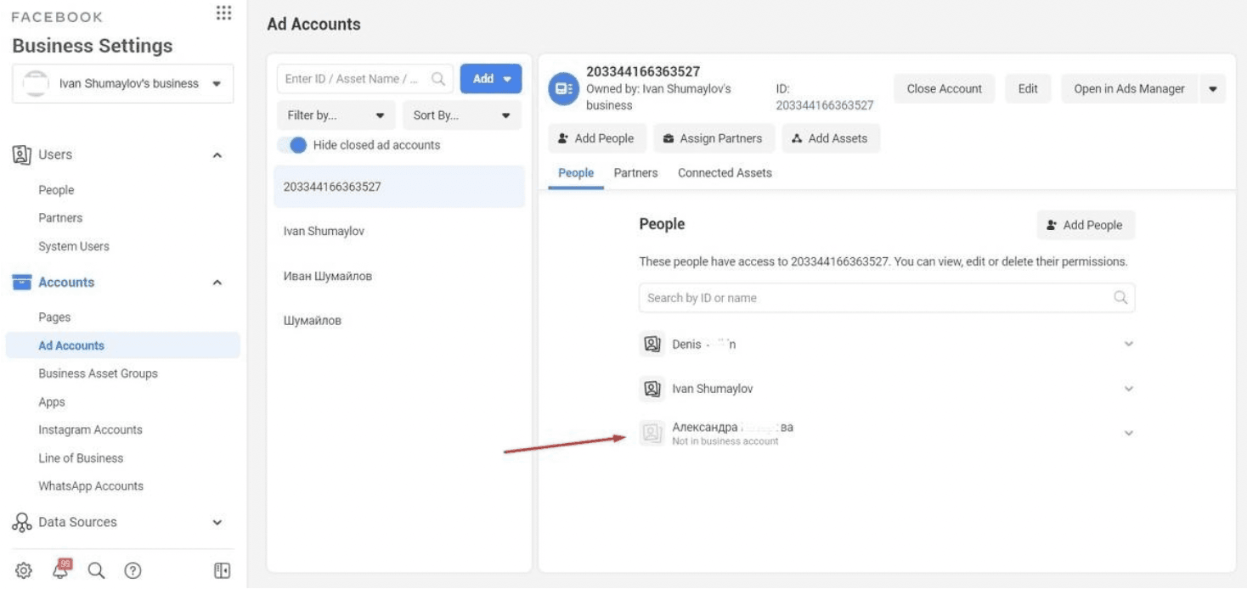This screenshot has height=589, width=1247.
Task: Open Apps in the sidebar
Action: (x=52, y=402)
